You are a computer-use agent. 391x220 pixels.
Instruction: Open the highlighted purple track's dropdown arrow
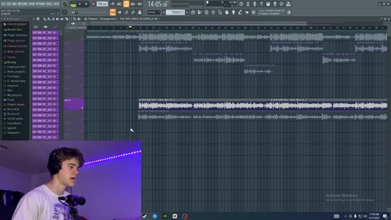pyautogui.click(x=82, y=108)
